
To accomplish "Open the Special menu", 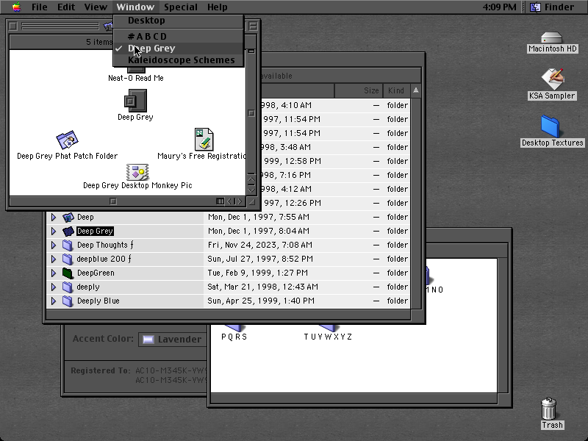I will point(181,7).
